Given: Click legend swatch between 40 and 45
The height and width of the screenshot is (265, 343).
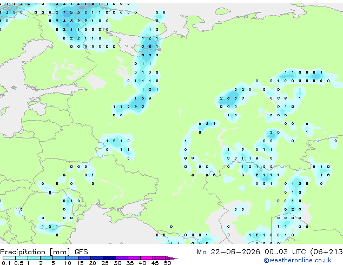Looking at the screenshot, I should pos(147,258).
